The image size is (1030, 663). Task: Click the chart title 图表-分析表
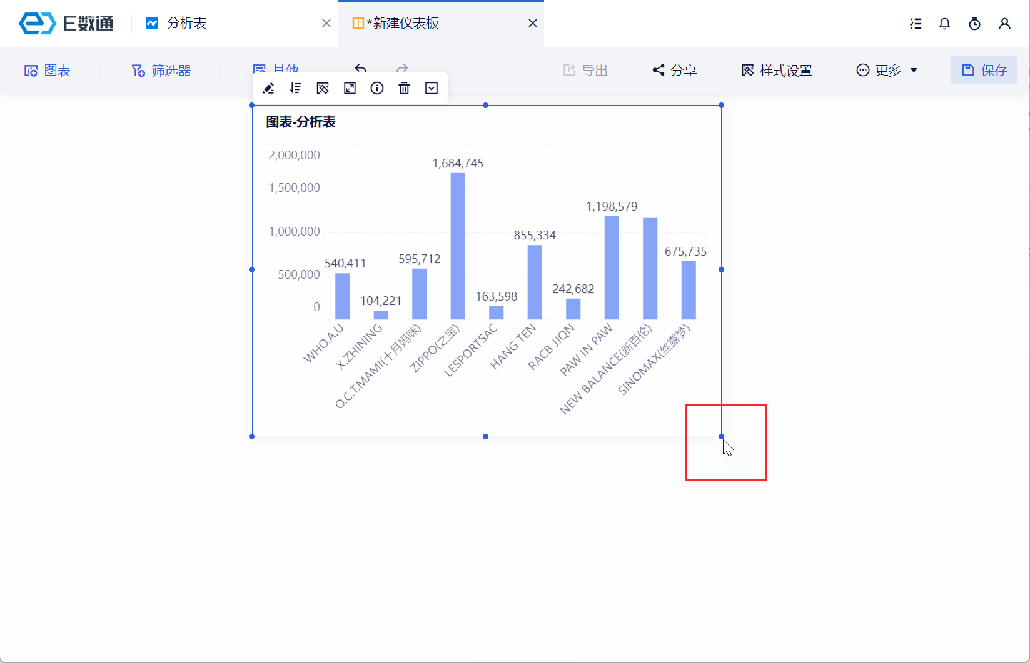(x=301, y=122)
